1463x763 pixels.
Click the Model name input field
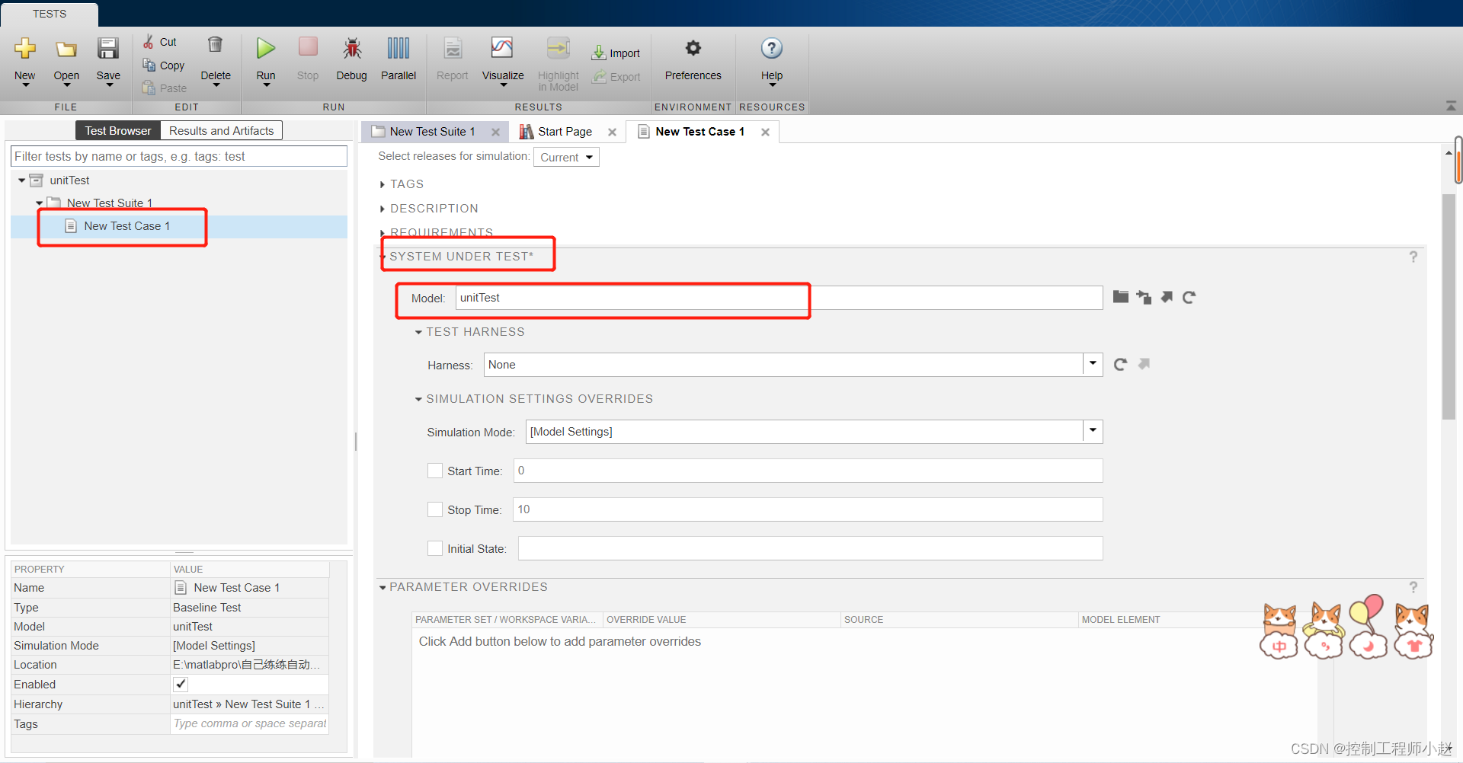(x=779, y=298)
